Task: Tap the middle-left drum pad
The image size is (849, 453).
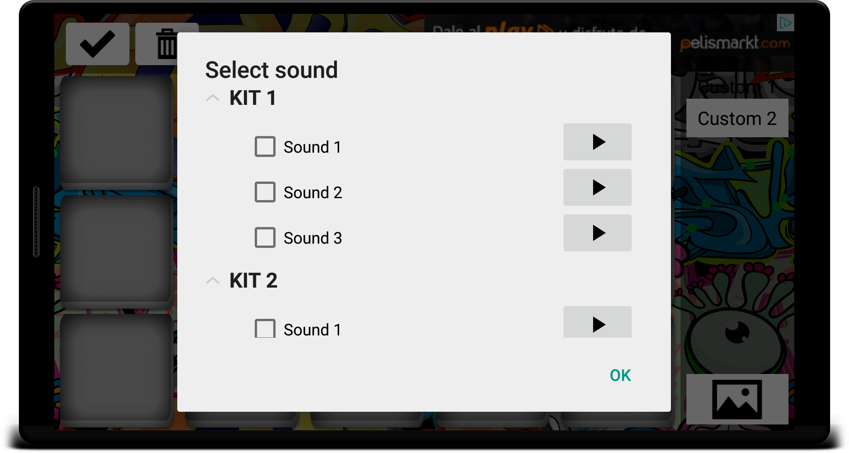Action: coord(116,251)
